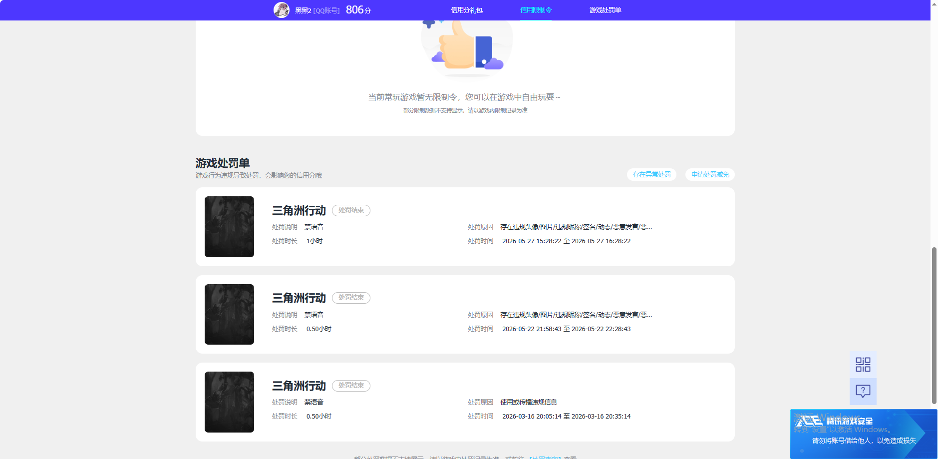Screen dimensions: 938x459
Task: Click 处罚结束 badge on the 2026-05-22 card
Action: click(351, 298)
